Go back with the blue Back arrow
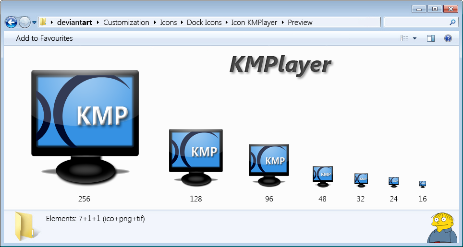 click(x=11, y=22)
